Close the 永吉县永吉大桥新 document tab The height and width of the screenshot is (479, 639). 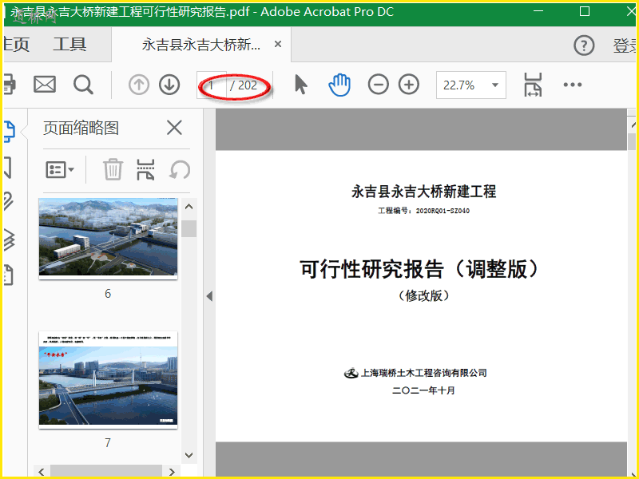(278, 44)
